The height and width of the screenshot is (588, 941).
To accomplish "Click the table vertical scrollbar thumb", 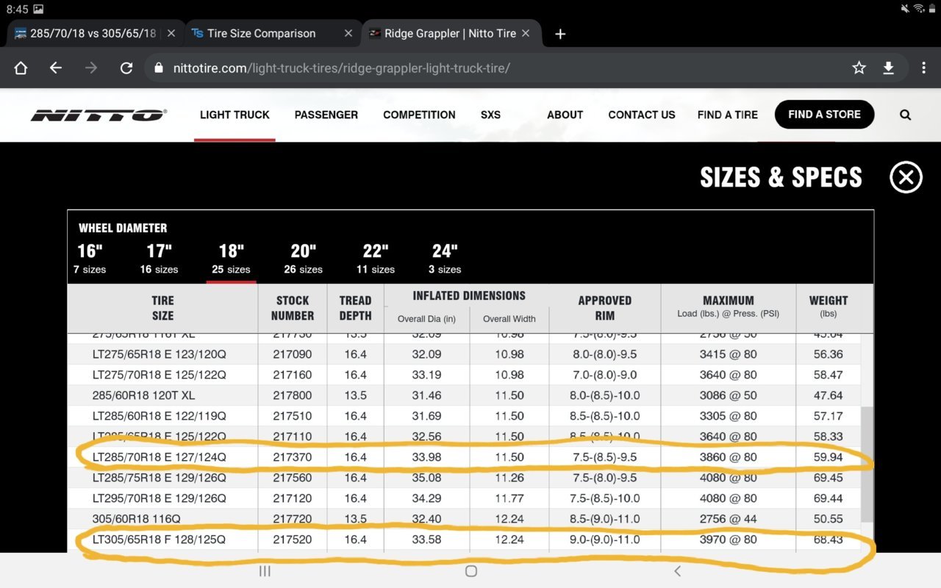I will 866,463.
